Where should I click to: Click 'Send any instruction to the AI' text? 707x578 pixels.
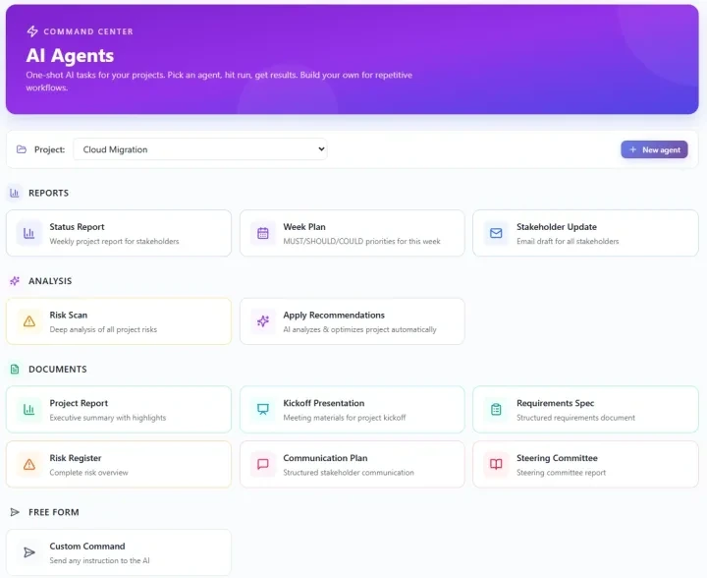click(99, 561)
